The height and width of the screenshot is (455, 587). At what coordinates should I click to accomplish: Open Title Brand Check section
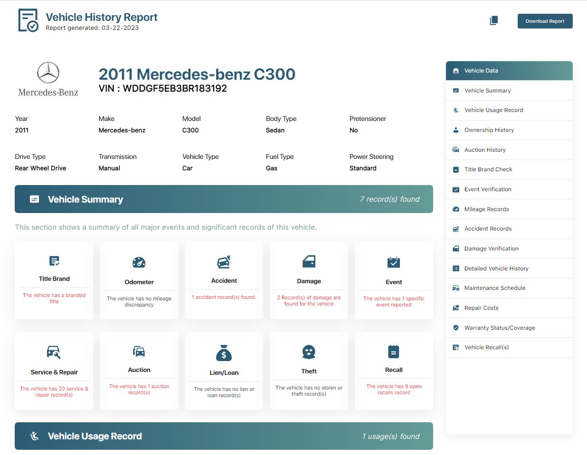point(509,169)
